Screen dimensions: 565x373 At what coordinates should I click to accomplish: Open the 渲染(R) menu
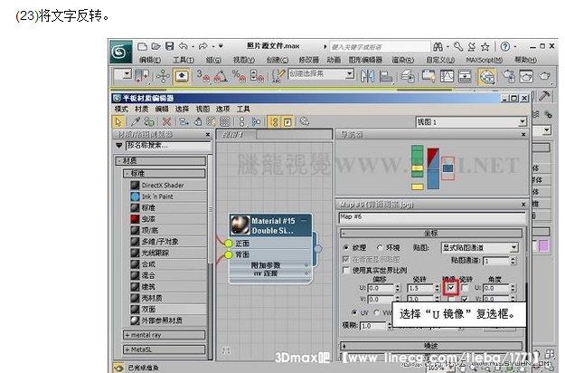(x=402, y=60)
